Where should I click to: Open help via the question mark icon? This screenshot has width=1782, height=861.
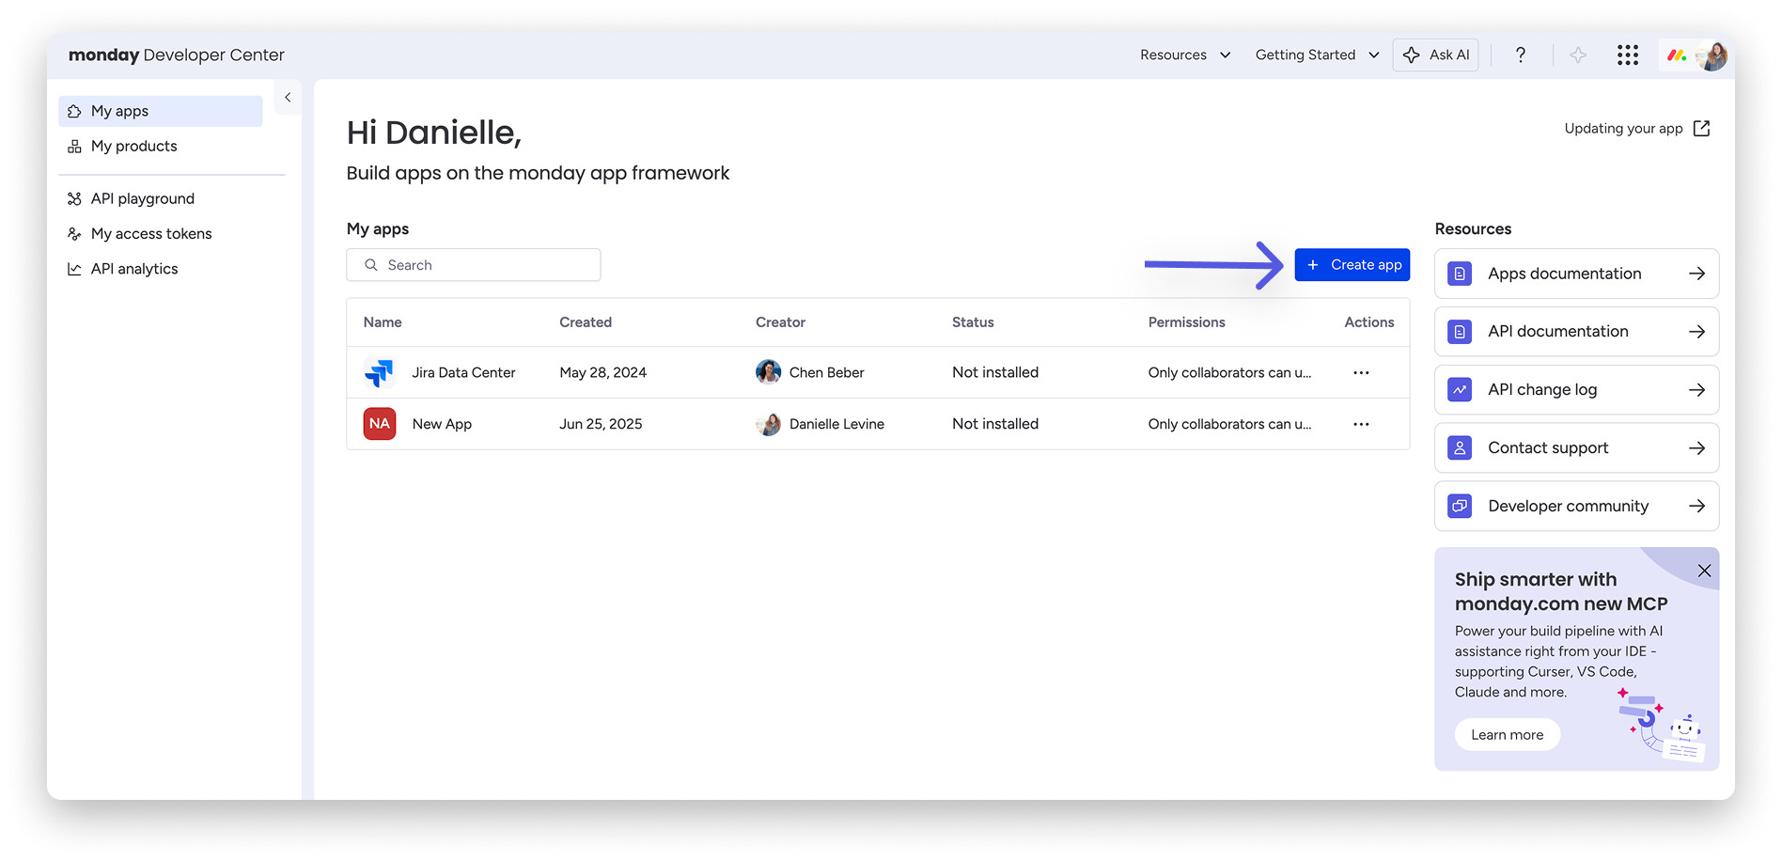pos(1521,55)
